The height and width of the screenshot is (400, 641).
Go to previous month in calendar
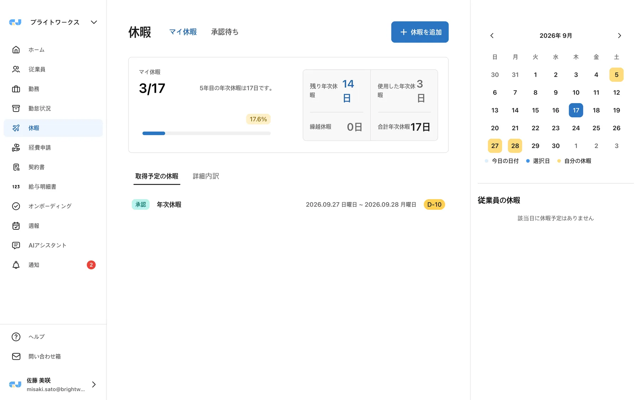492,36
